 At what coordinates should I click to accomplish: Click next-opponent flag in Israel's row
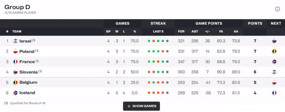coord(274,41)
